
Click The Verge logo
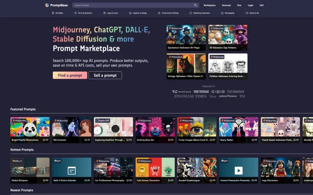[201, 92]
